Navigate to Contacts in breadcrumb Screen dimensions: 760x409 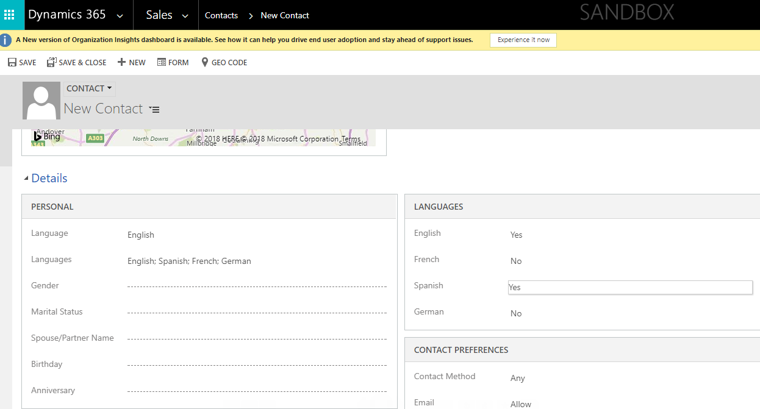[221, 15]
